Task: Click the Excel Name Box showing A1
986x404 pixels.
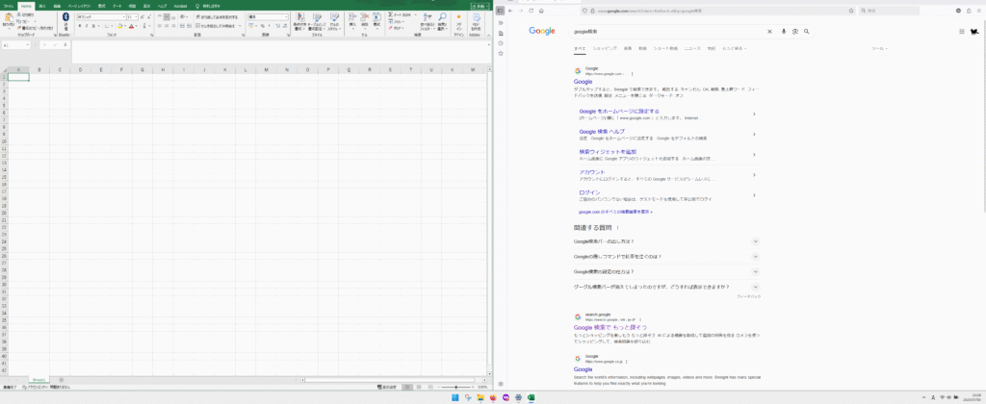Action: click(x=13, y=45)
